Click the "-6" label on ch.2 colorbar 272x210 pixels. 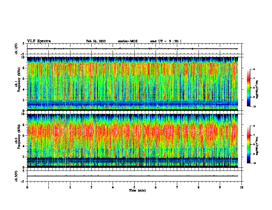[x=253, y=126]
